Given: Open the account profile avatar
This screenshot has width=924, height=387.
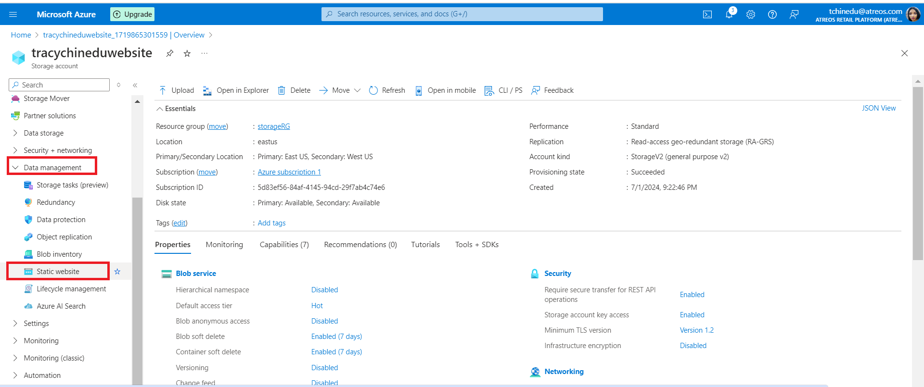Looking at the screenshot, I should pos(913,14).
